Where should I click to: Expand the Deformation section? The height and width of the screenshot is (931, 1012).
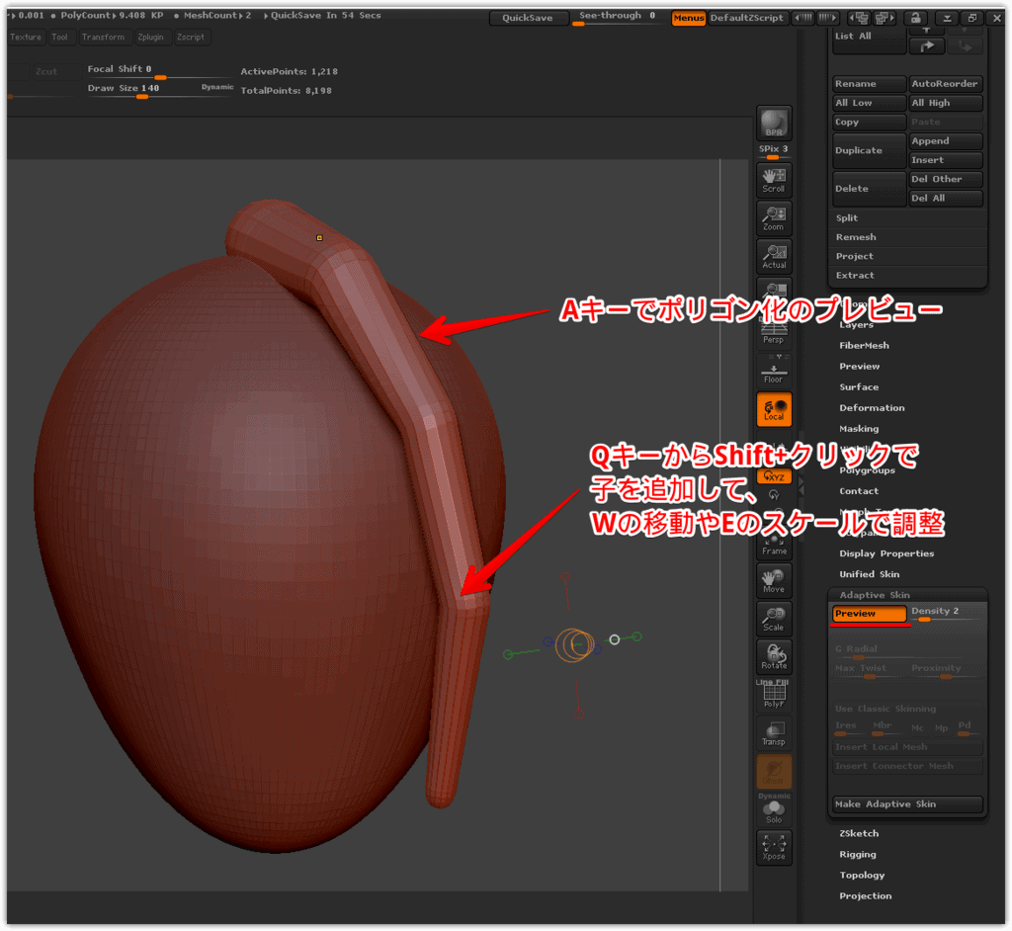point(872,408)
